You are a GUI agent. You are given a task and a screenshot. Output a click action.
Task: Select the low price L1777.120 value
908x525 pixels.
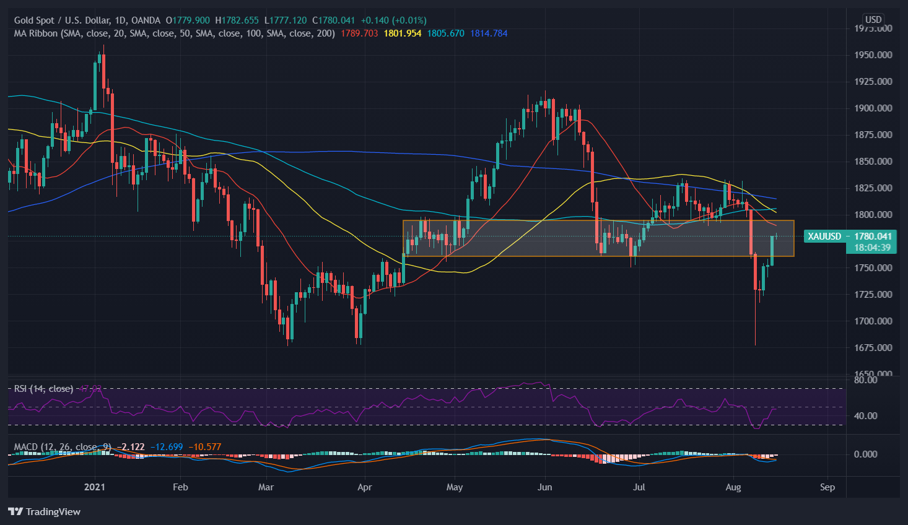(x=285, y=20)
